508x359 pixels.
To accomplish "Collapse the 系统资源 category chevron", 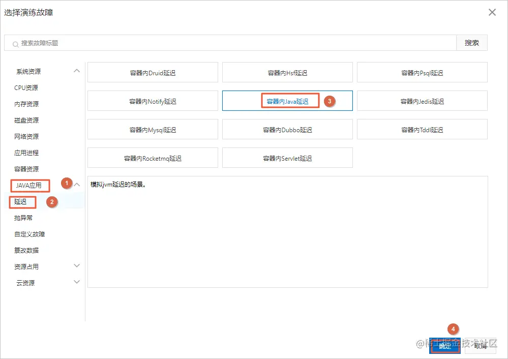I will click(x=76, y=71).
